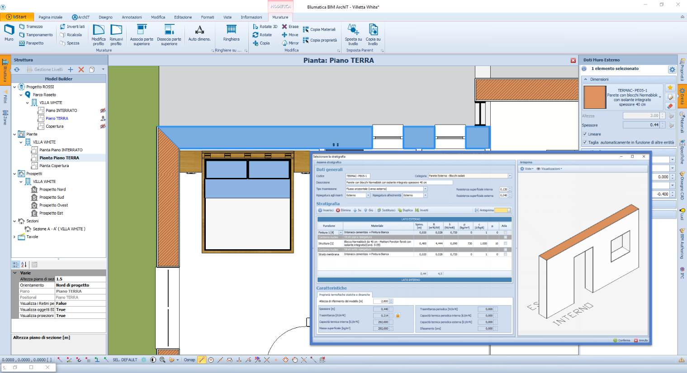
Task: Check Aria box for Finitura 1 row
Action: pyautogui.click(x=505, y=233)
